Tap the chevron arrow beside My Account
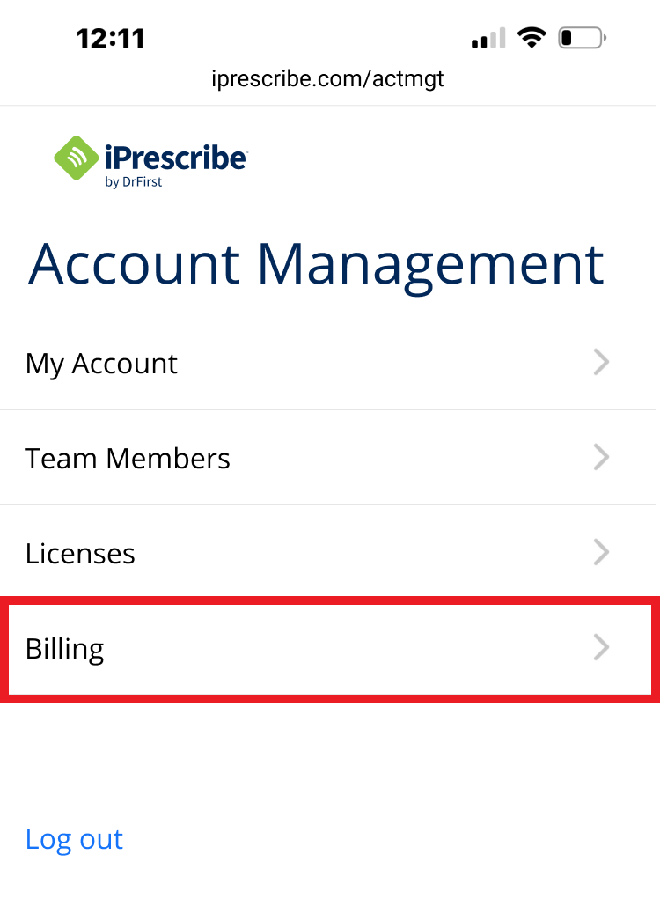The height and width of the screenshot is (906, 660). pos(601,363)
